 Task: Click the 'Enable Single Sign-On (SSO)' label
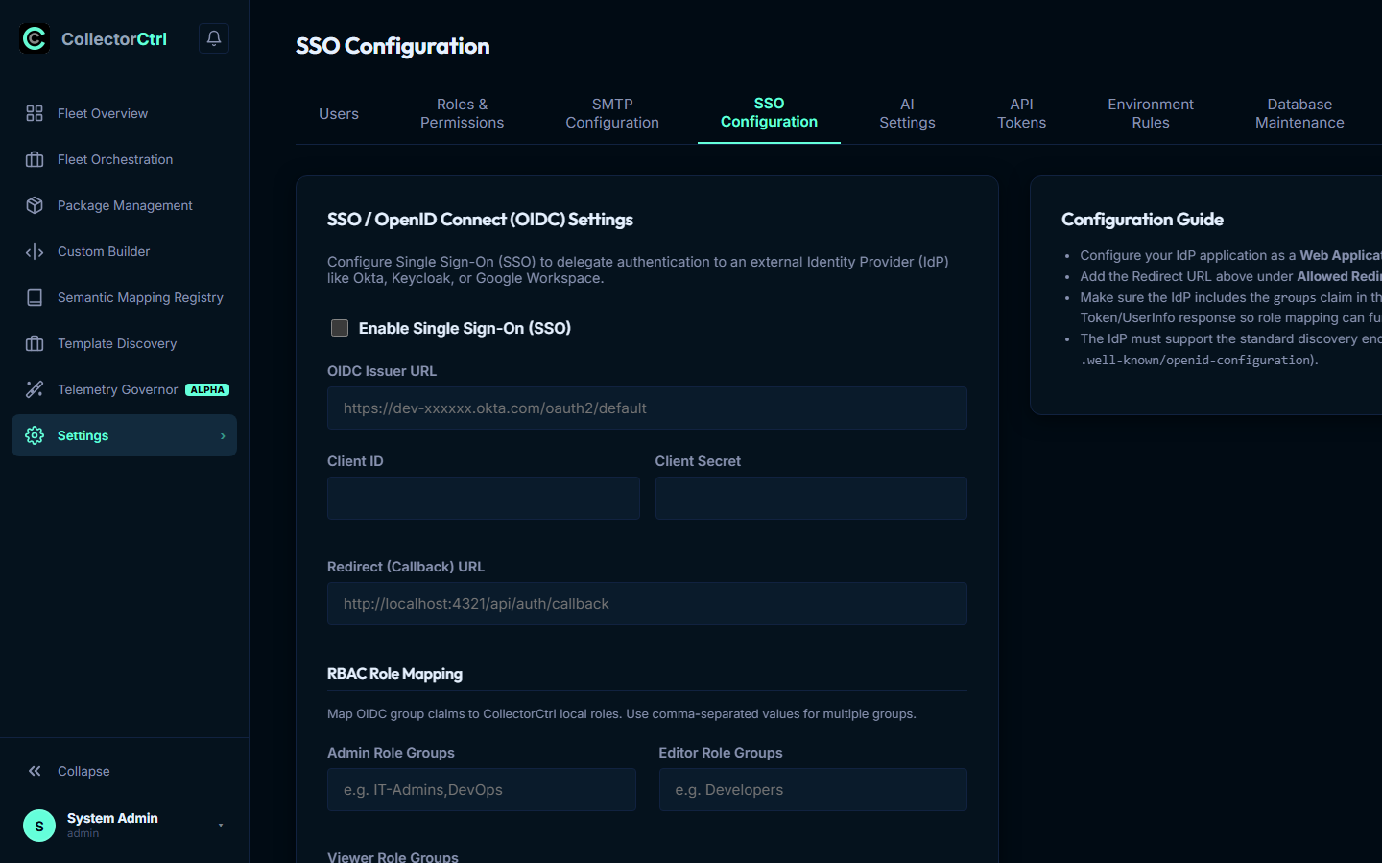pyautogui.click(x=465, y=328)
